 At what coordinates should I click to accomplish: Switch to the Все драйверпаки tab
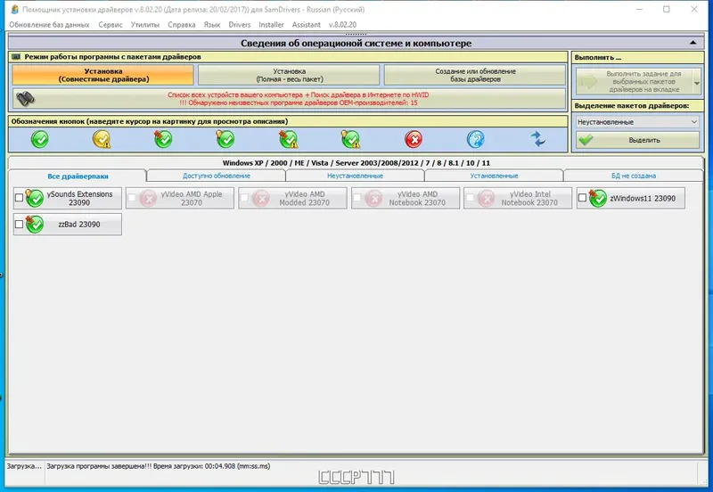[x=78, y=176]
